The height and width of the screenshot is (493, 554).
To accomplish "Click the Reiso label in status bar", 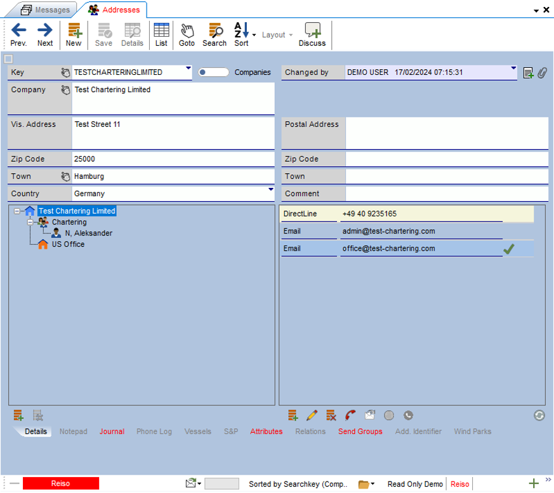I will [459, 484].
